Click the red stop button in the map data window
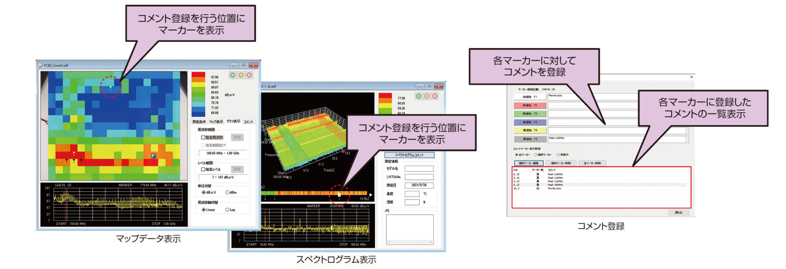The image size is (786, 269). (249, 75)
